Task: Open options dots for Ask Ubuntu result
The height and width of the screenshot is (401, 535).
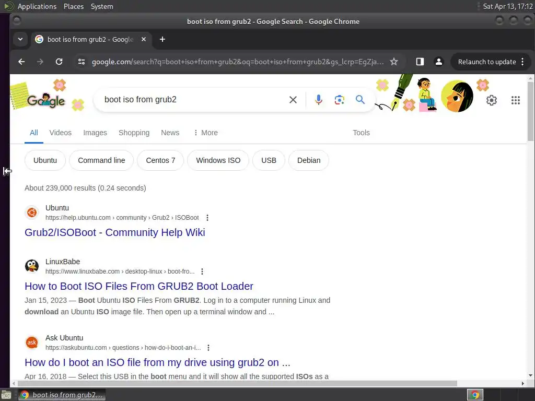Action: 208,347
